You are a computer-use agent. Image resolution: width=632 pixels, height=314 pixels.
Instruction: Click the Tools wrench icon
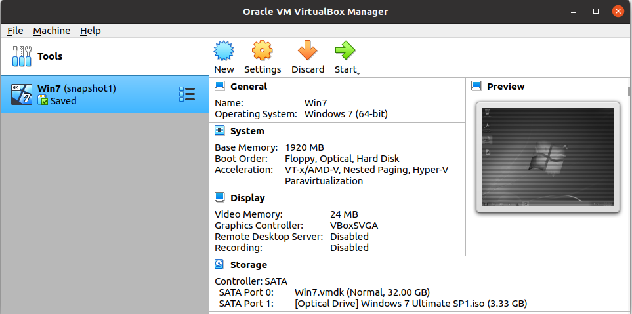point(22,56)
